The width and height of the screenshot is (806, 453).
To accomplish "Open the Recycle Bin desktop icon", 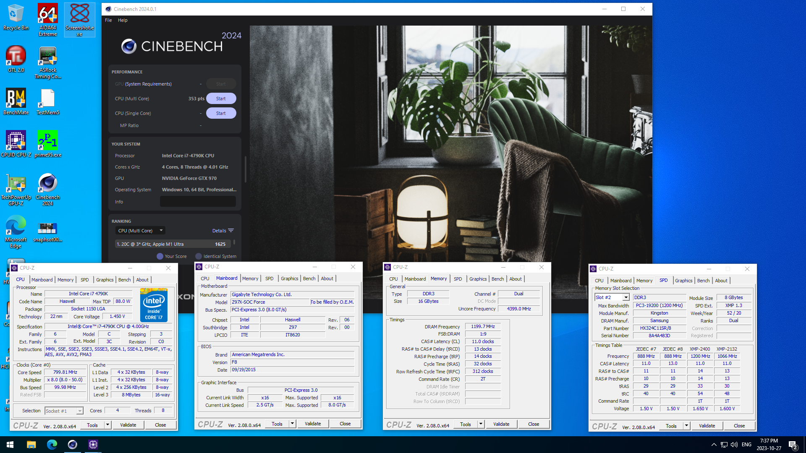I will [16, 18].
